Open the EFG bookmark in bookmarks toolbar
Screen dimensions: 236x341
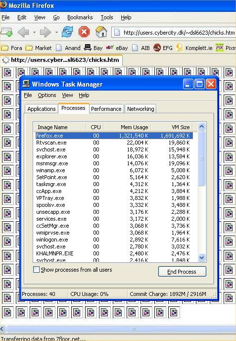pos(163,48)
